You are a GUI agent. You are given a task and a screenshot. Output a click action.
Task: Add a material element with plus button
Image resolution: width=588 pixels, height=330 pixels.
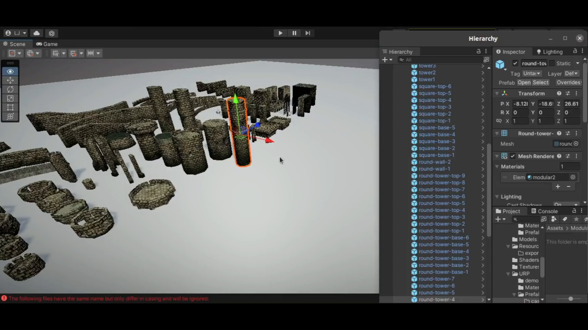click(558, 187)
